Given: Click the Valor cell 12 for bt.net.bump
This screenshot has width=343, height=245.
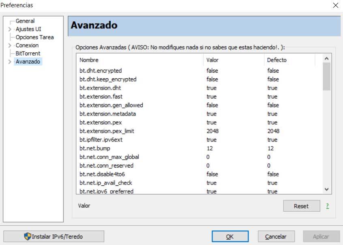Looking at the screenshot, I should click(x=210, y=148).
